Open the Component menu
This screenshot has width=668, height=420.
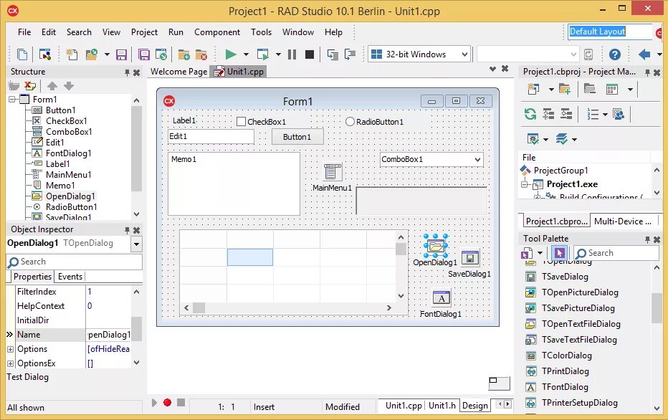(x=217, y=32)
